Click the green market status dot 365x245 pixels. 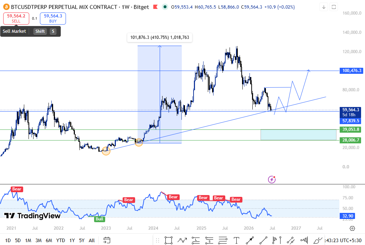point(165,7)
